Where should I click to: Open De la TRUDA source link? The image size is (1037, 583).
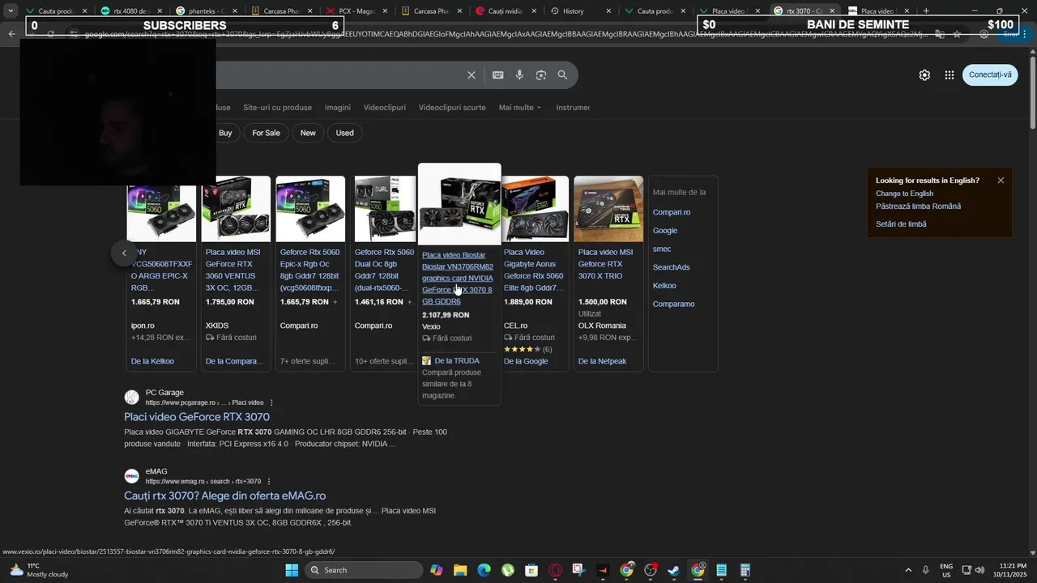(x=457, y=361)
